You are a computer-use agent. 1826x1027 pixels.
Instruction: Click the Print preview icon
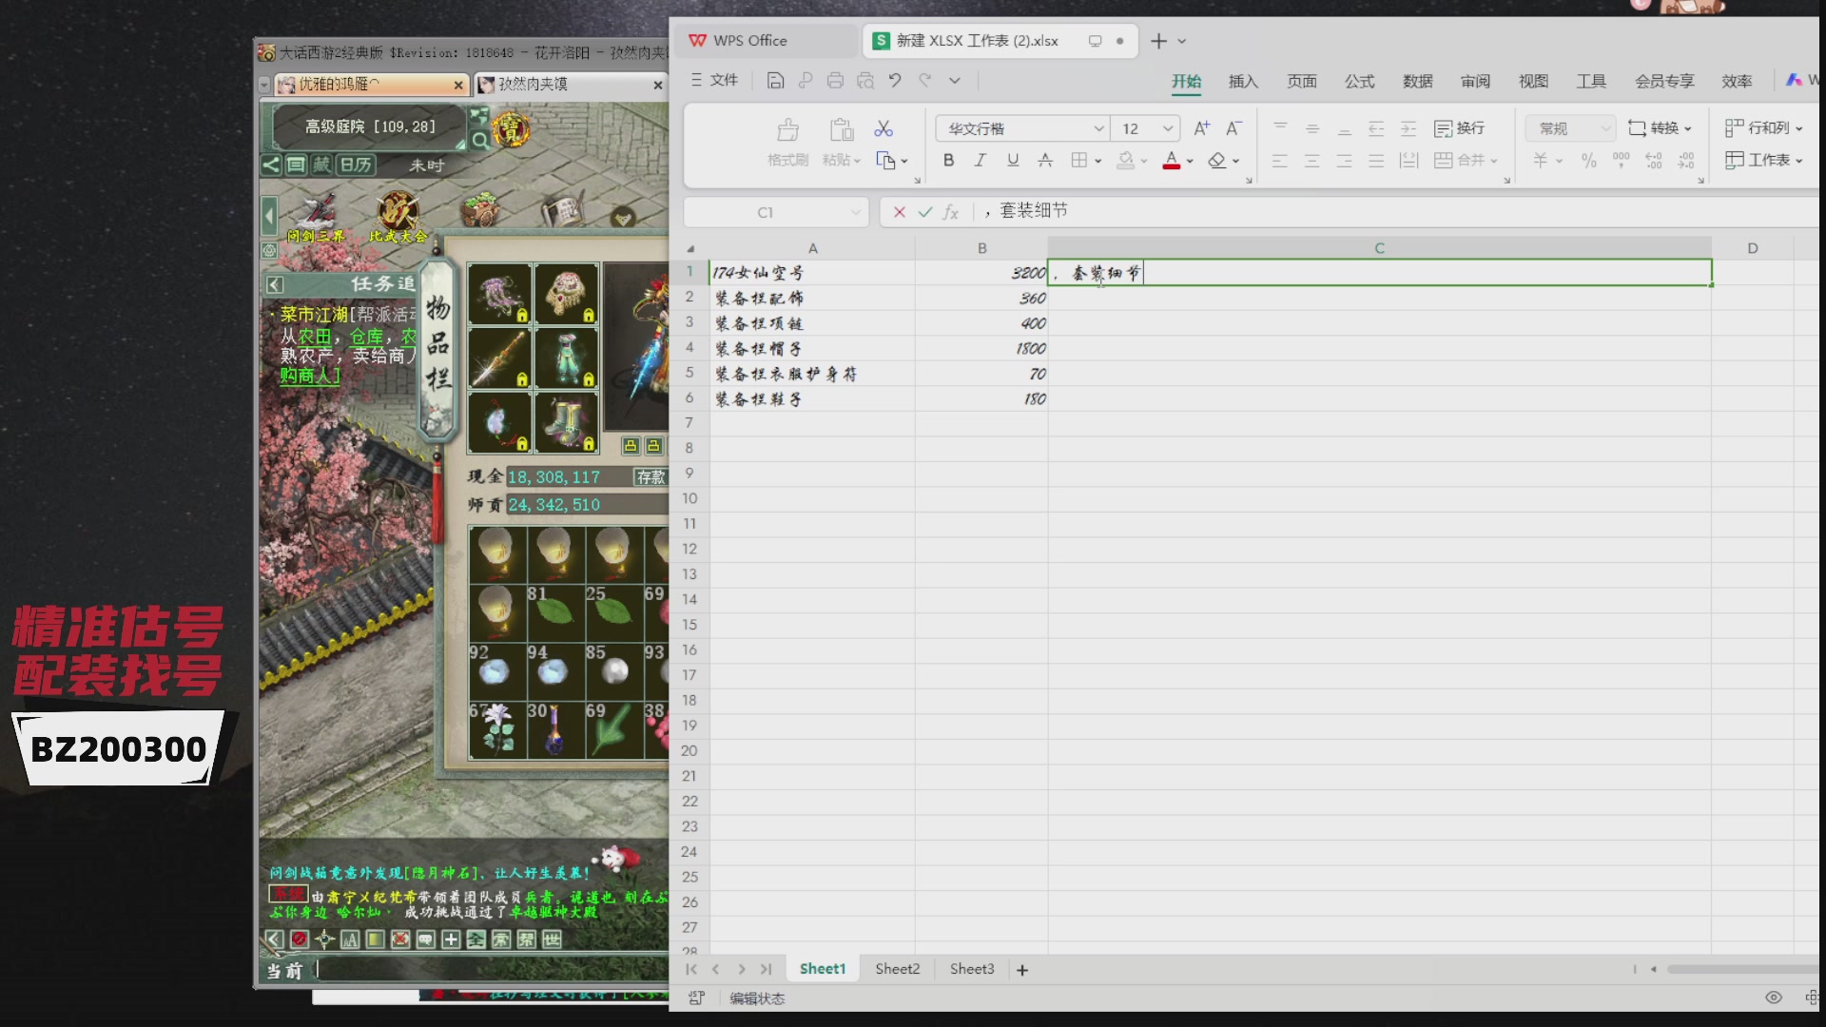pyautogui.click(x=865, y=81)
